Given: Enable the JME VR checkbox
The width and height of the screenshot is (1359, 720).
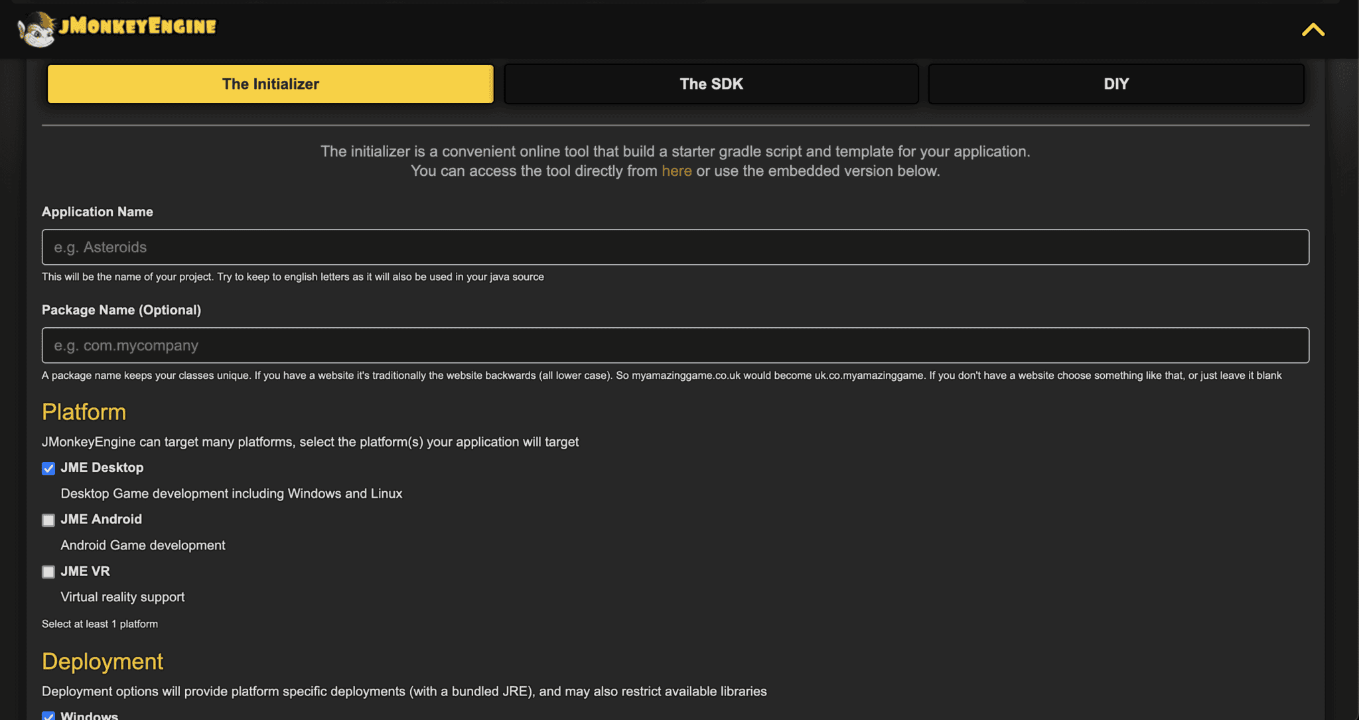Looking at the screenshot, I should point(48,572).
